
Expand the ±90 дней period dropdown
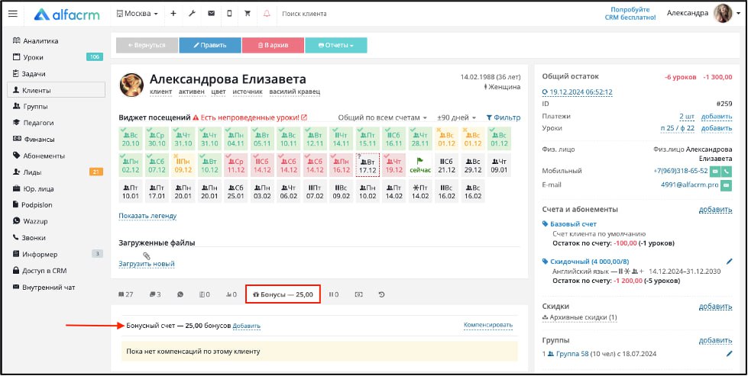(x=456, y=118)
